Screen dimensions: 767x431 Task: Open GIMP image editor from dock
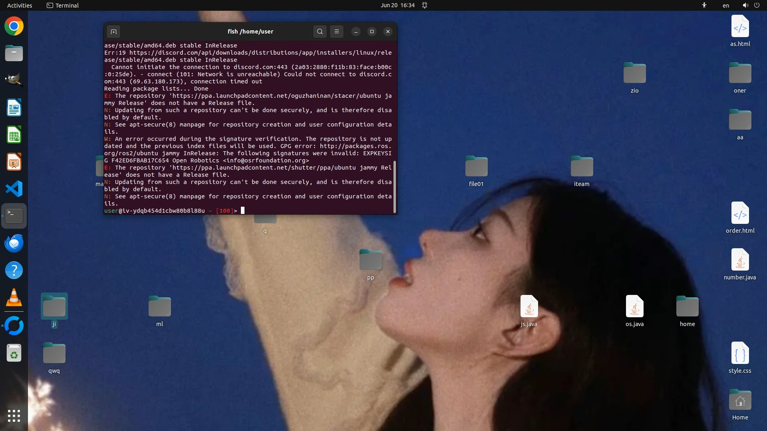14,80
